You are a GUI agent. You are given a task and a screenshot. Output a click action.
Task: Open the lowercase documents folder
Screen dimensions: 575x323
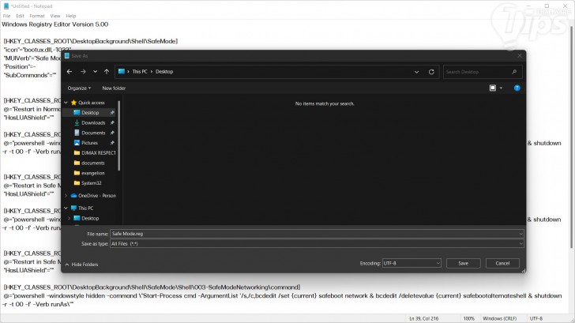(x=92, y=163)
